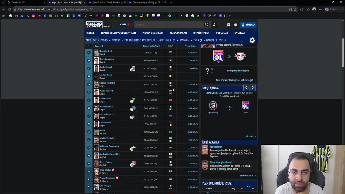Click the red injury icon beside Tyler Morton

click(x=113, y=170)
